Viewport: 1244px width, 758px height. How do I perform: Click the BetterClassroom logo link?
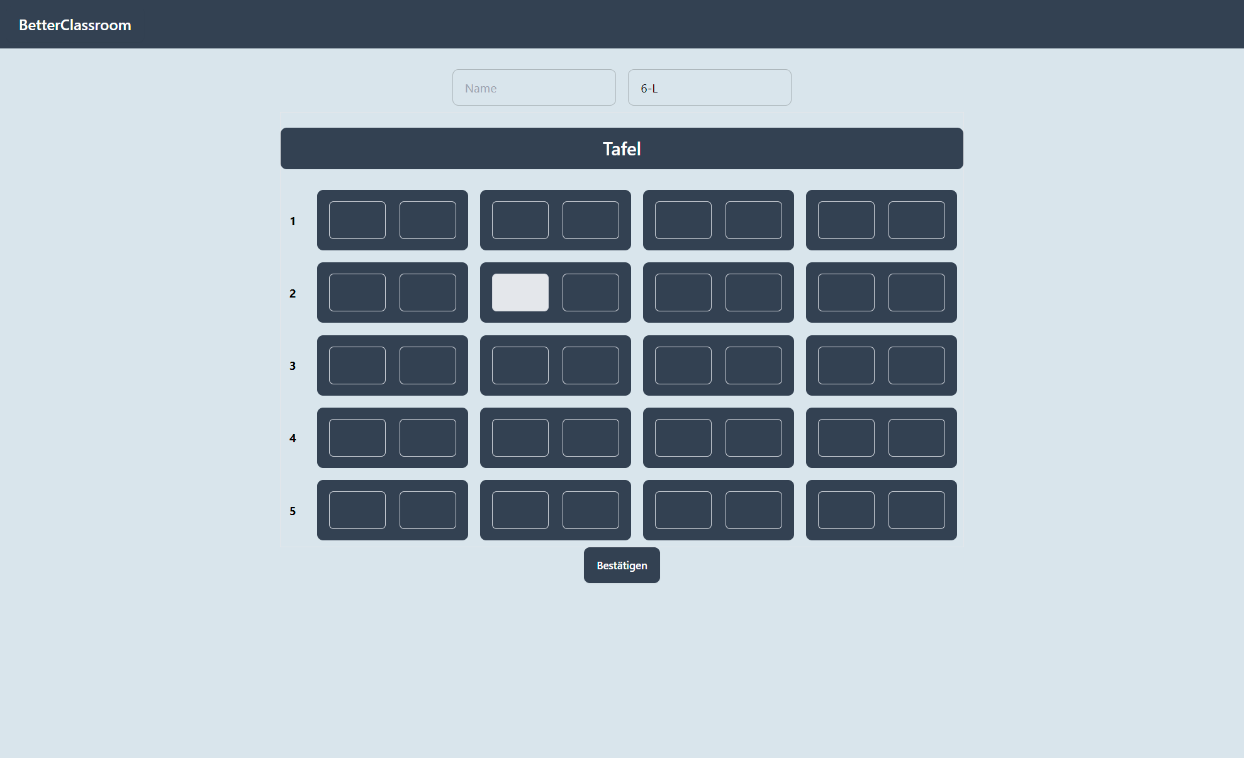point(75,25)
